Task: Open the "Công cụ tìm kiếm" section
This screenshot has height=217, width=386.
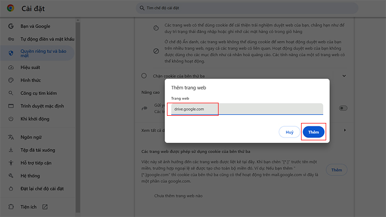Action: 38,93
